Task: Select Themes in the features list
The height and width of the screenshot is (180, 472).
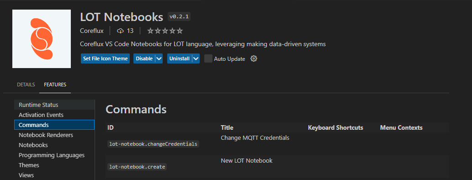Action: coord(54,165)
